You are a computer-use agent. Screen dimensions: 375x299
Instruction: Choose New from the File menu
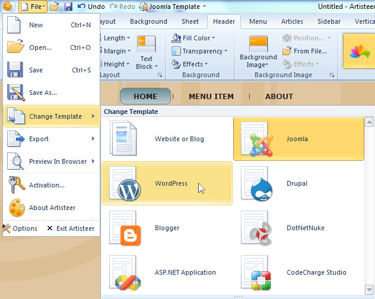(x=52, y=25)
